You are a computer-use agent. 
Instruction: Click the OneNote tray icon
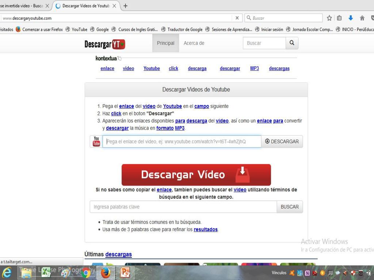(x=308, y=273)
